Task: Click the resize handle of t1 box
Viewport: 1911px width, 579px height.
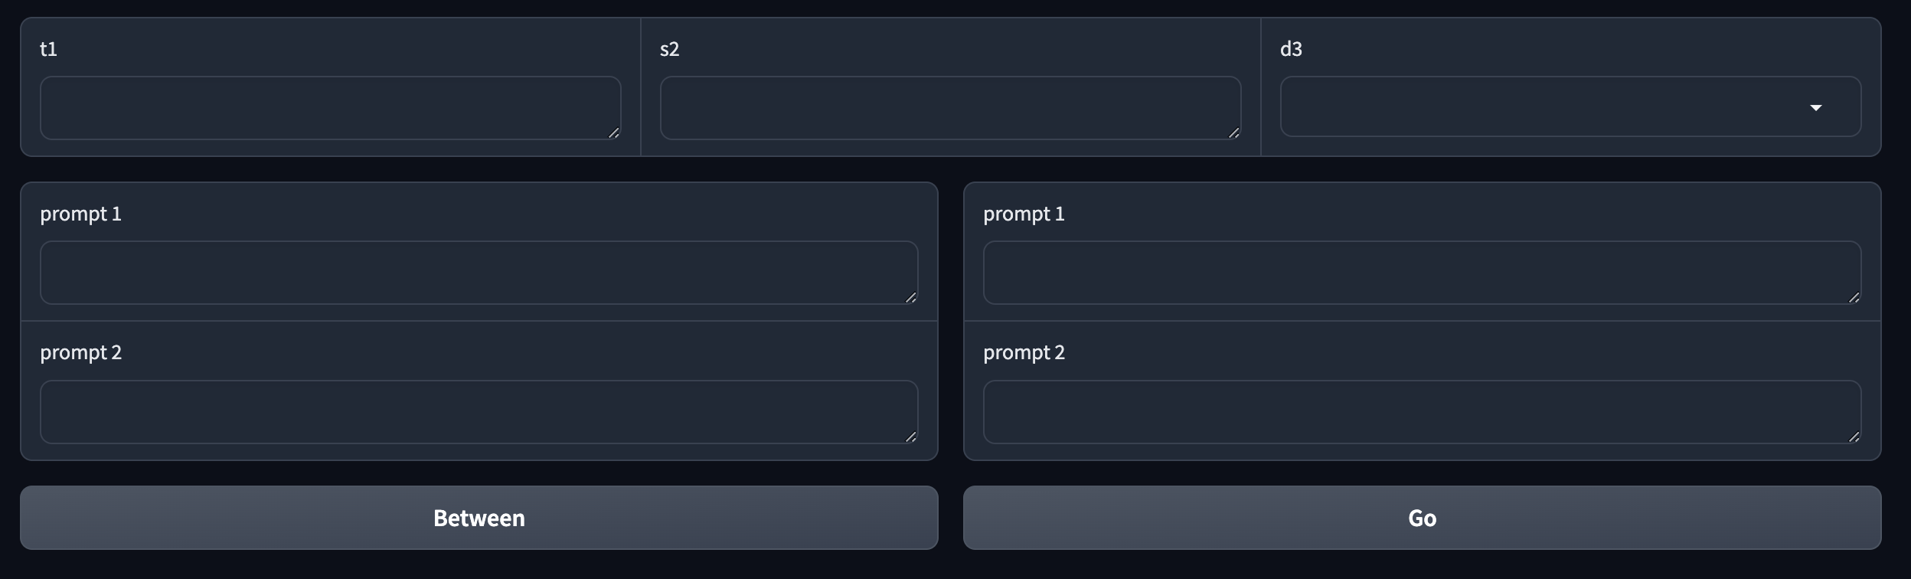Action: click(614, 133)
